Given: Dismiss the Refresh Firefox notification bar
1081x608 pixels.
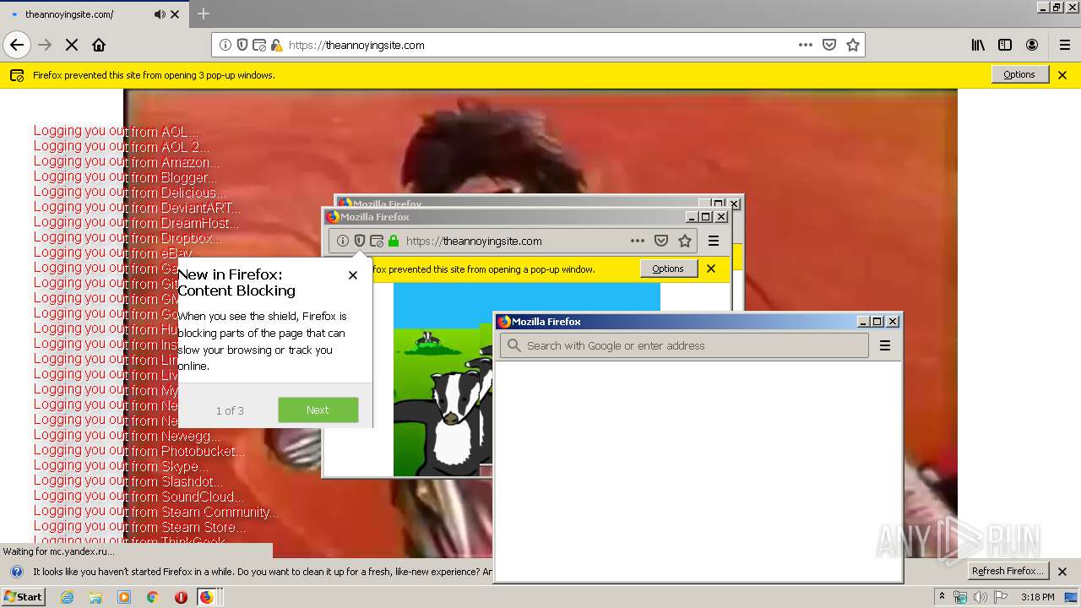Looking at the screenshot, I should (x=1062, y=572).
